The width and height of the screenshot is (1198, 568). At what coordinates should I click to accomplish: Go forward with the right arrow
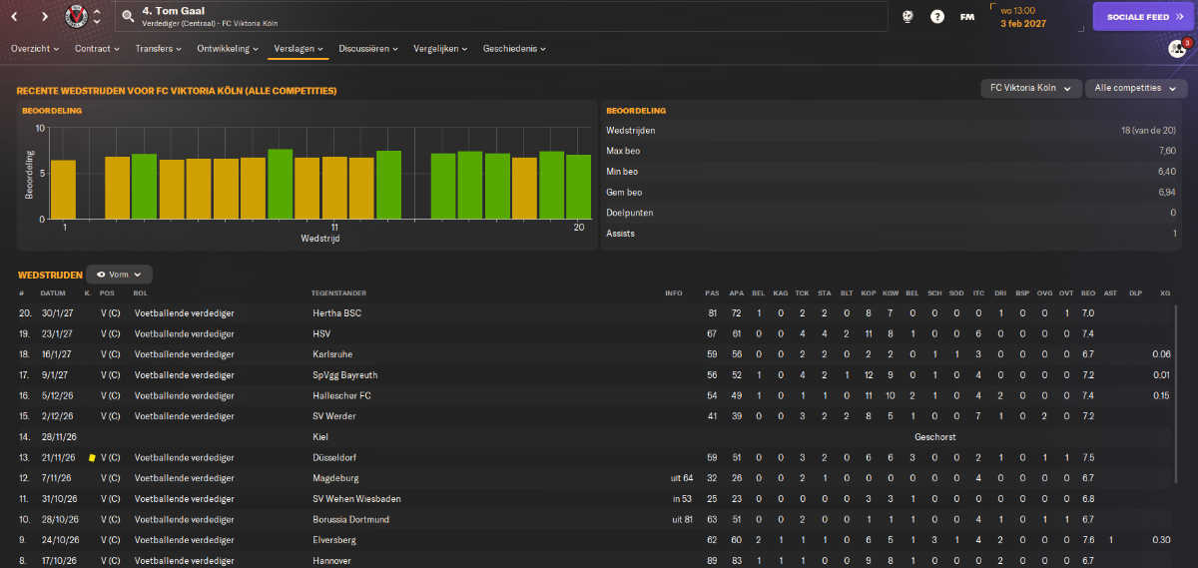tap(45, 17)
